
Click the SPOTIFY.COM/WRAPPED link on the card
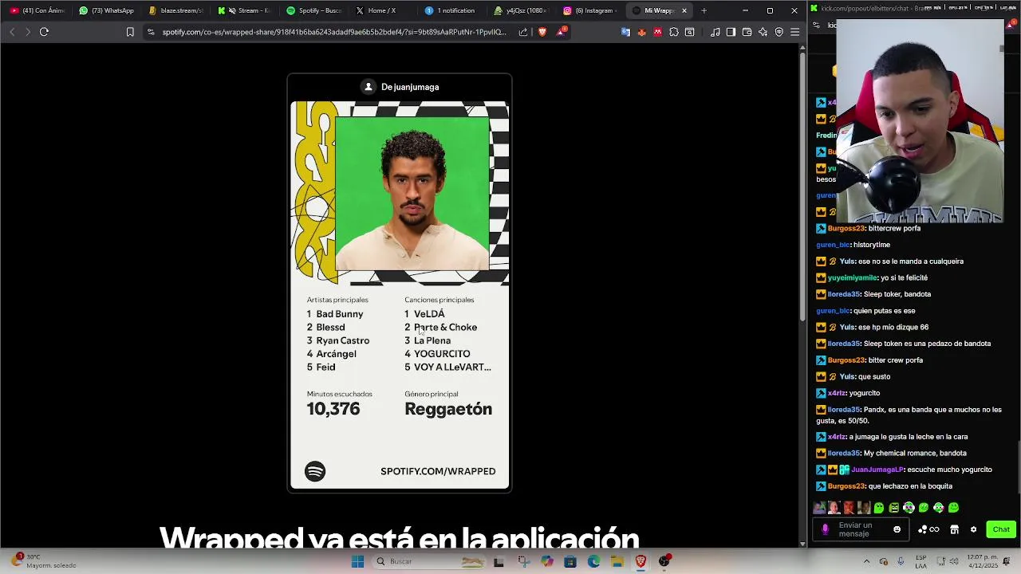438,471
